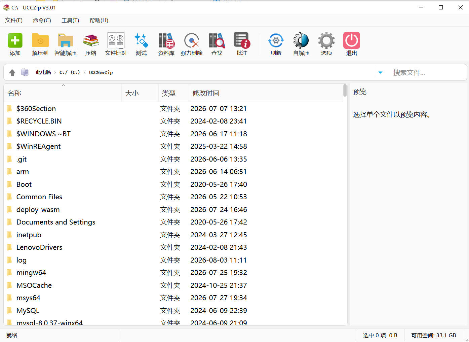Viewport: 469px width, 342px height.
Task: Select the LenovoDrivers folder
Action: click(x=173, y=247)
